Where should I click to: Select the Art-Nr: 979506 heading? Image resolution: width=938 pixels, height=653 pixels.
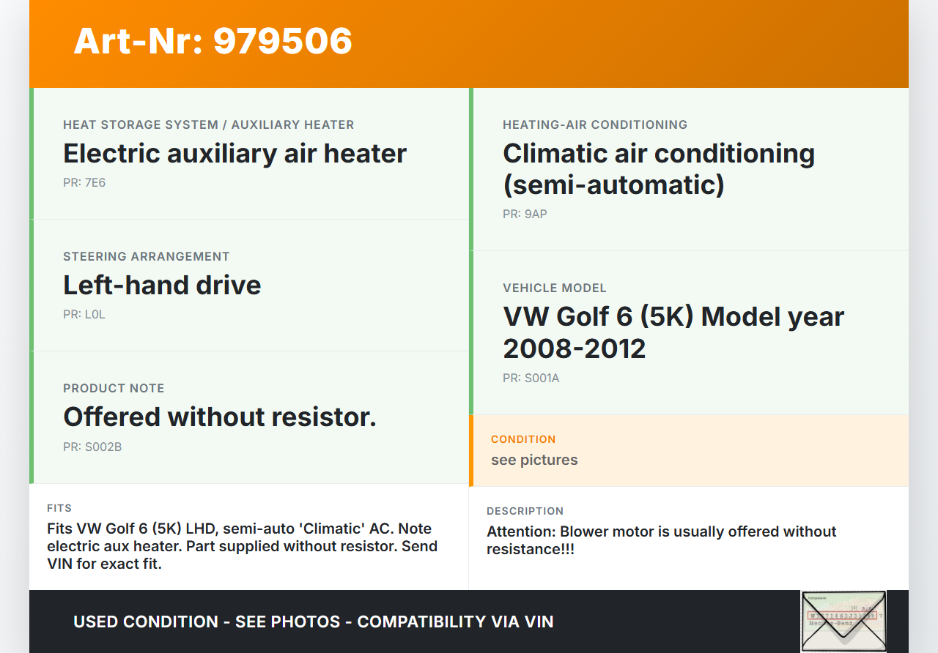(x=213, y=41)
